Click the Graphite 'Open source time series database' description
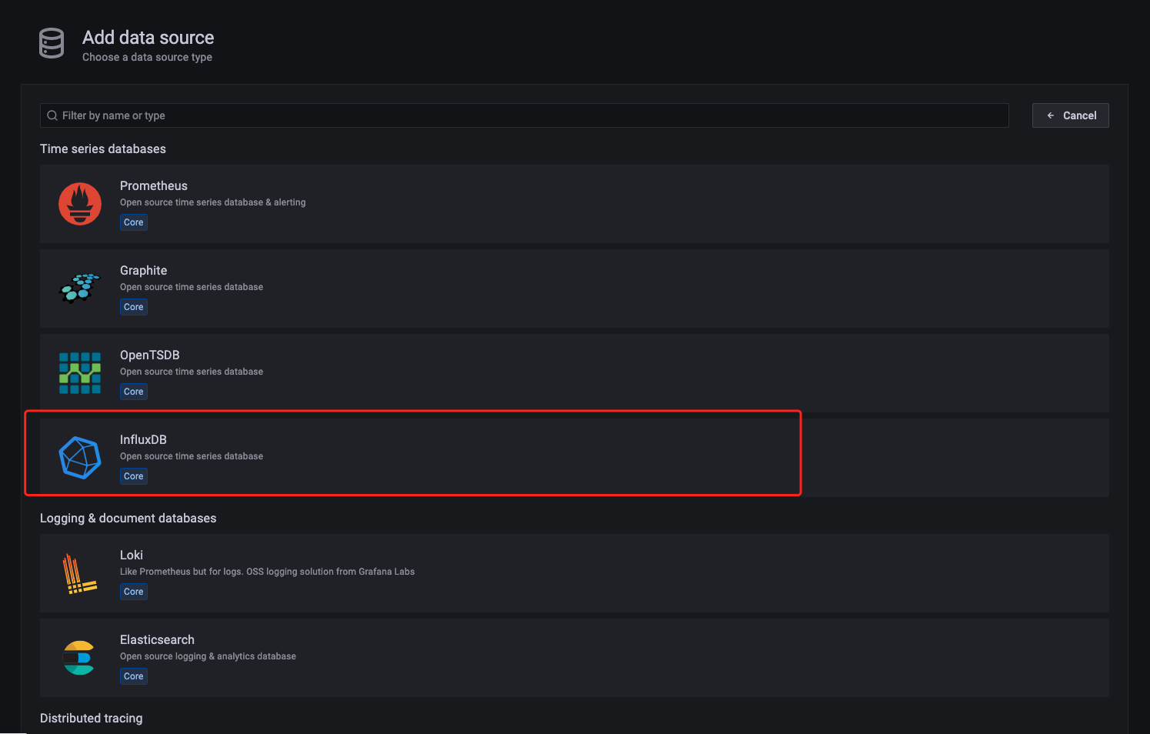The width and height of the screenshot is (1150, 734). coord(192,287)
